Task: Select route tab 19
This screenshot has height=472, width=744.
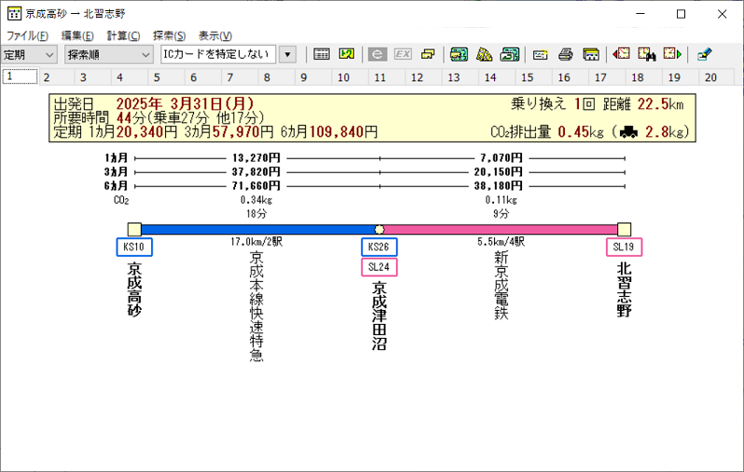Action: [681, 77]
